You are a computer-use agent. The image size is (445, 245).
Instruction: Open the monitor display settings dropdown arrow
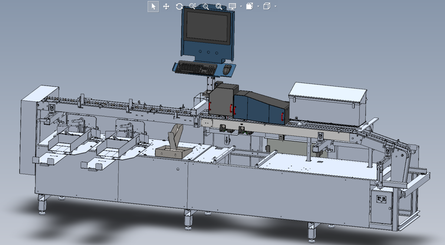pyautogui.click(x=241, y=6)
